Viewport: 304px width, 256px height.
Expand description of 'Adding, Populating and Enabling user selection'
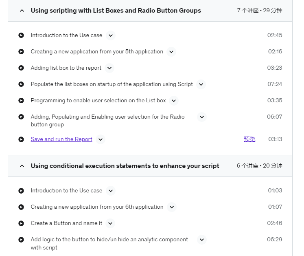(x=202, y=117)
